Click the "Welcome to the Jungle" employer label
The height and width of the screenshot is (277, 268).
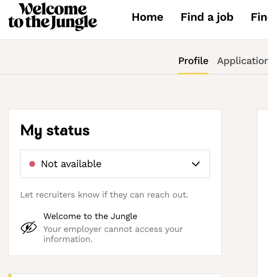90,216
